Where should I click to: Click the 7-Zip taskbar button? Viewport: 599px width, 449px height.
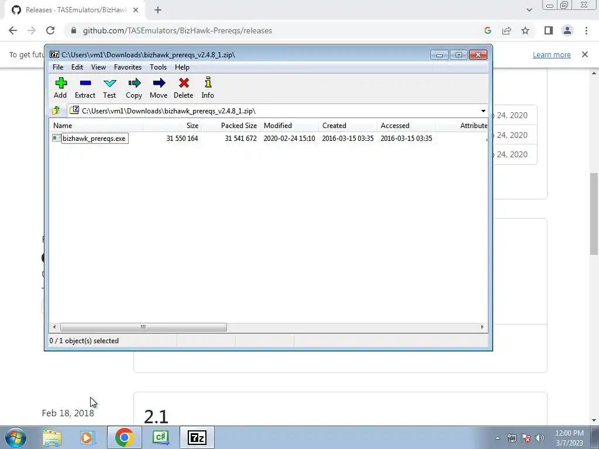[x=197, y=437]
